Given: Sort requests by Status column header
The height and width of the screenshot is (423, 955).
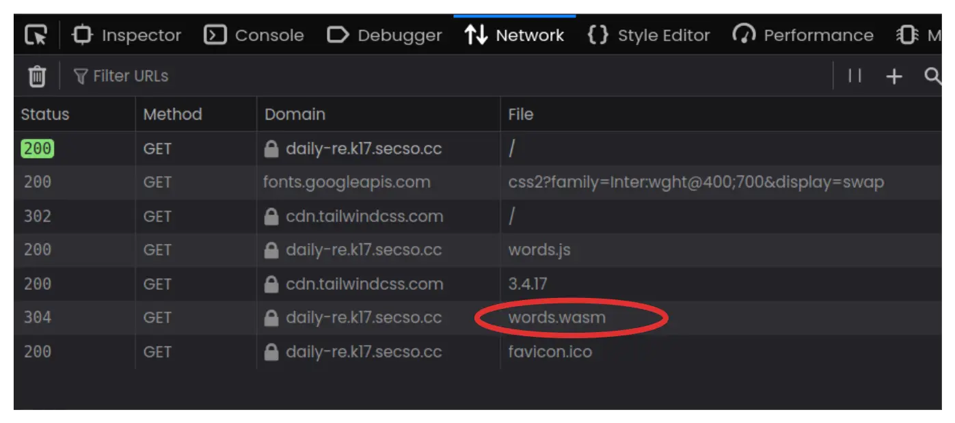Looking at the screenshot, I should [45, 114].
